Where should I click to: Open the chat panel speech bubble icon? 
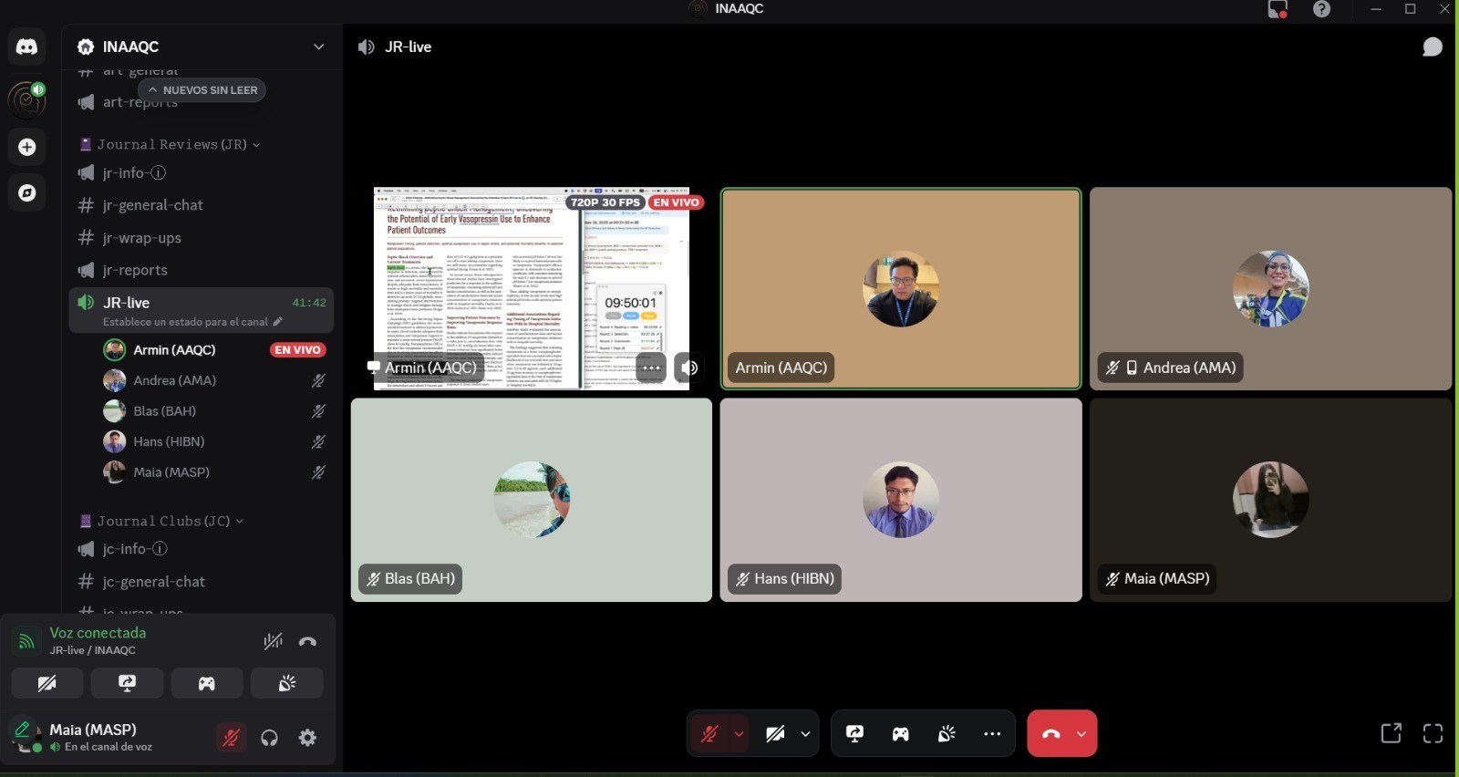(1432, 47)
